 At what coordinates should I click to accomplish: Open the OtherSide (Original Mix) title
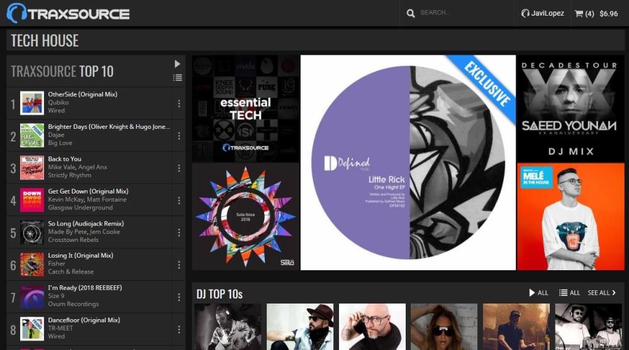[x=82, y=95]
